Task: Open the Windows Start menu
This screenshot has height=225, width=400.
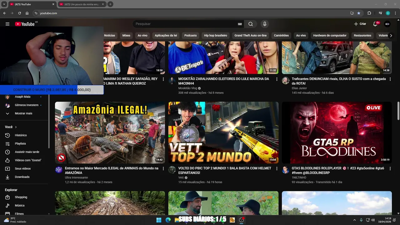Action: pos(159,220)
